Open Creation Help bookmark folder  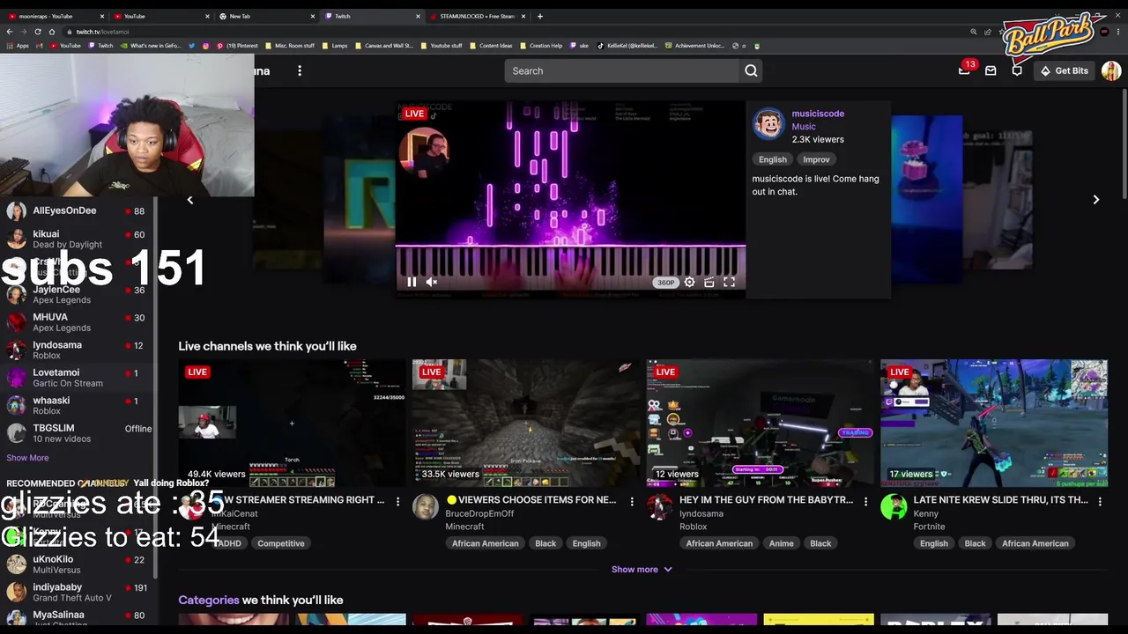(541, 46)
